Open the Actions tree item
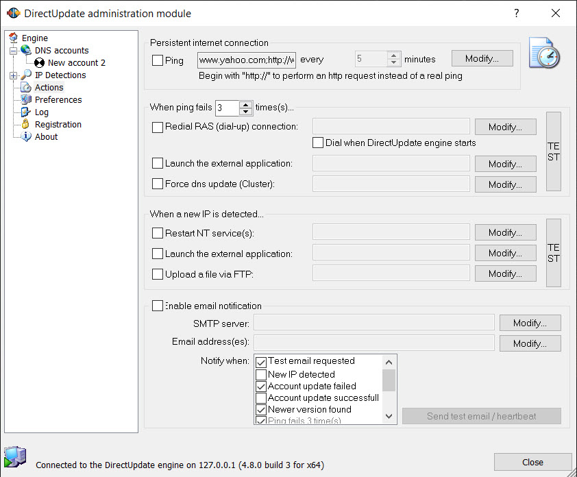 pyautogui.click(x=49, y=87)
